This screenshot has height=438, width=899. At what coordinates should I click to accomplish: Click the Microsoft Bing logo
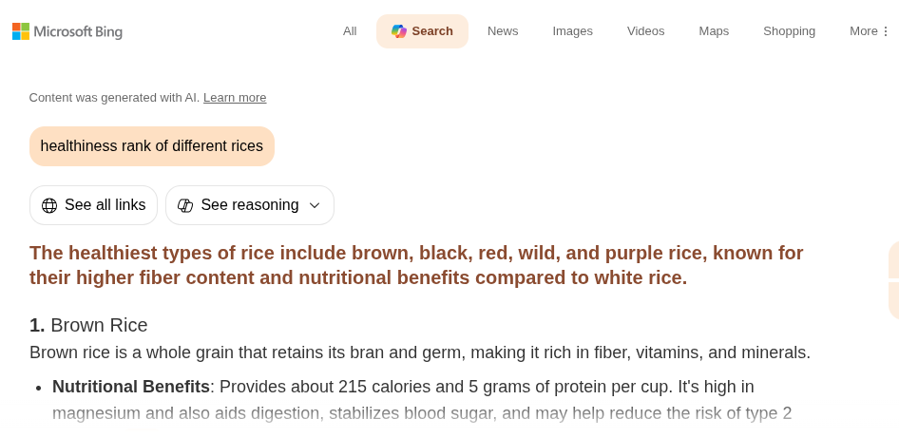click(x=67, y=31)
